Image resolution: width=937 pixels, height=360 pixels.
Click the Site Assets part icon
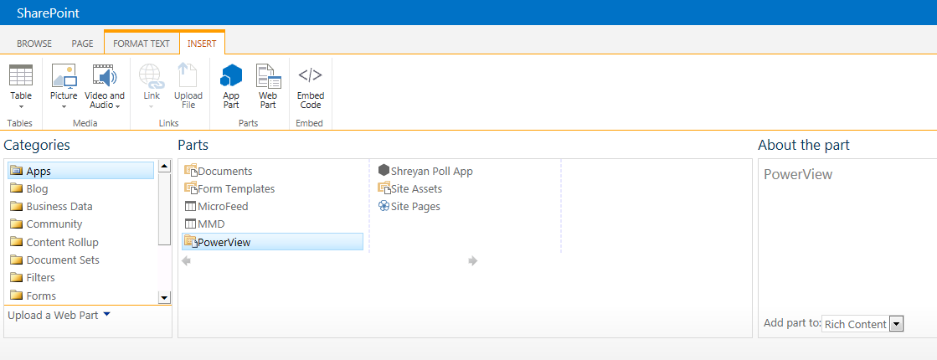tap(384, 188)
